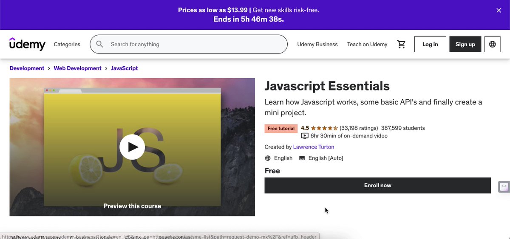Click the Free price label
510x239 pixels.
pyautogui.click(x=272, y=171)
